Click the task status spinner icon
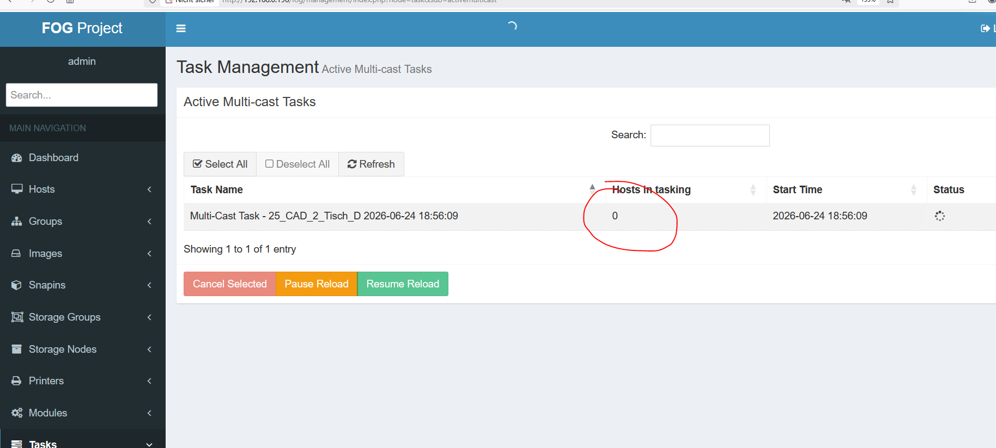 point(939,216)
